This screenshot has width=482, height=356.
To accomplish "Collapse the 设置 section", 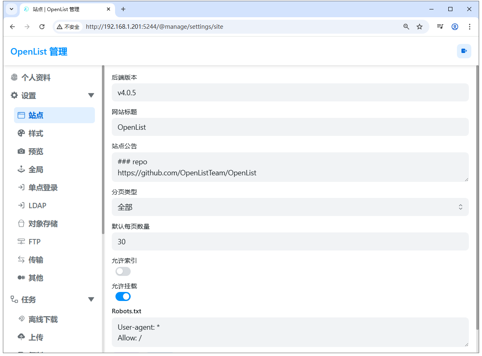I will coord(91,95).
